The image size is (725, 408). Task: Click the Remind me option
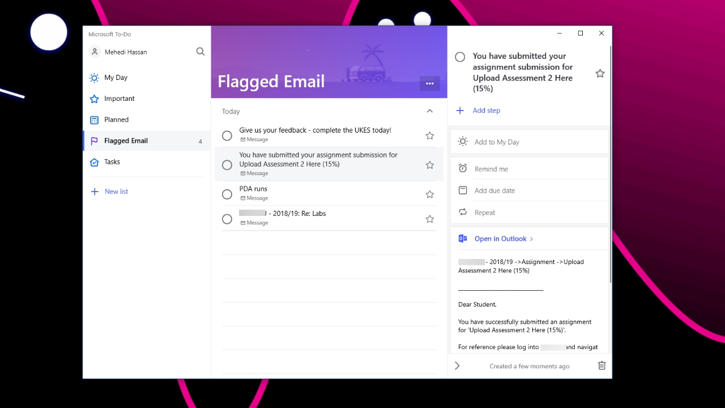[529, 168]
